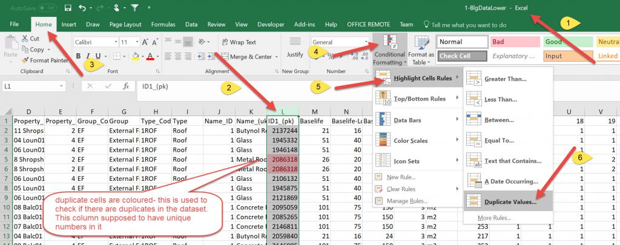Apply the Good cell style swatch
The height and width of the screenshot is (245, 620).
click(x=567, y=42)
